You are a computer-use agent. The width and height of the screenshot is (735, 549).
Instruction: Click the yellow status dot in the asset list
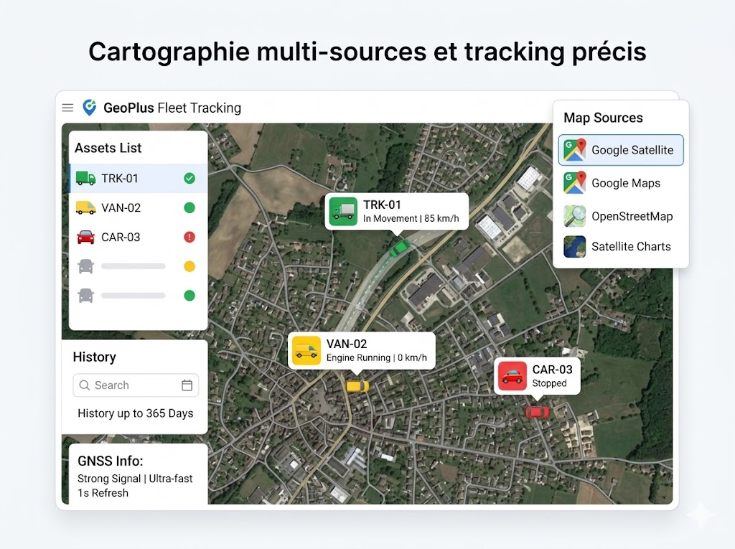(x=189, y=266)
